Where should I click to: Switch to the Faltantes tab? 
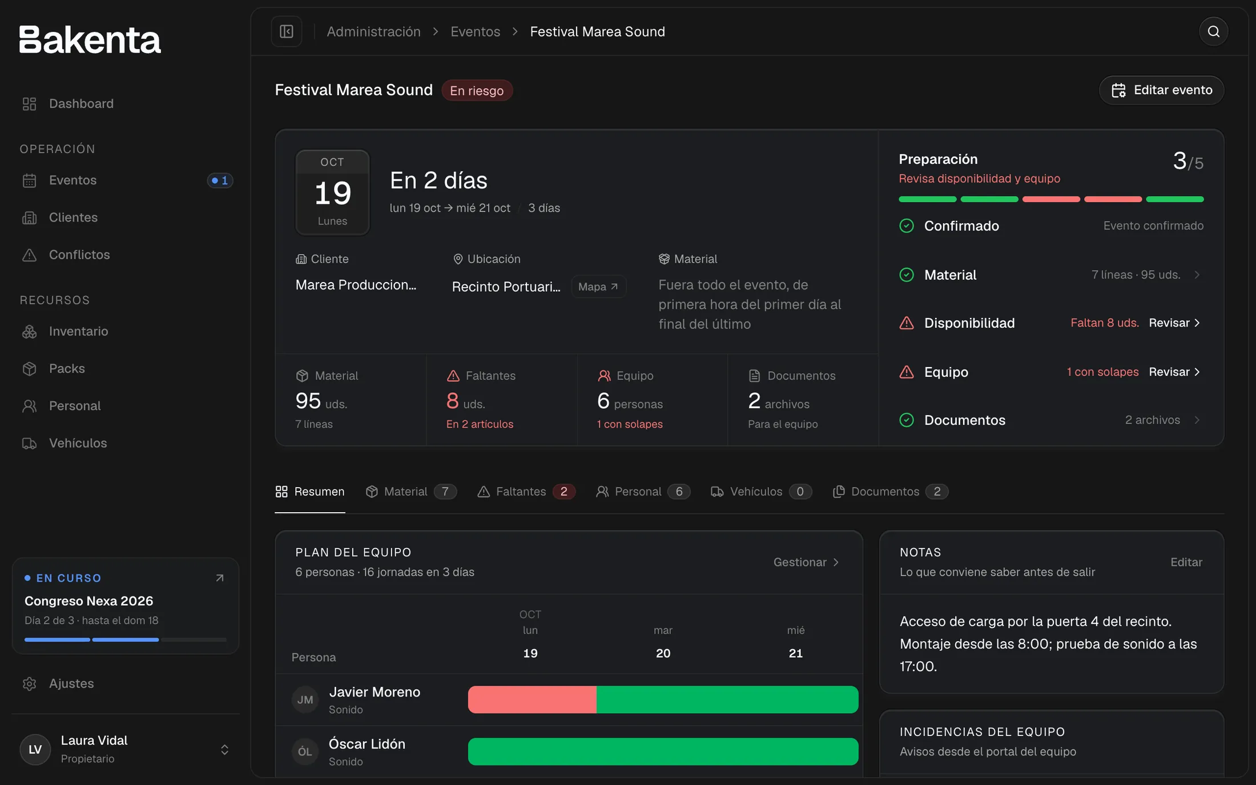point(526,492)
